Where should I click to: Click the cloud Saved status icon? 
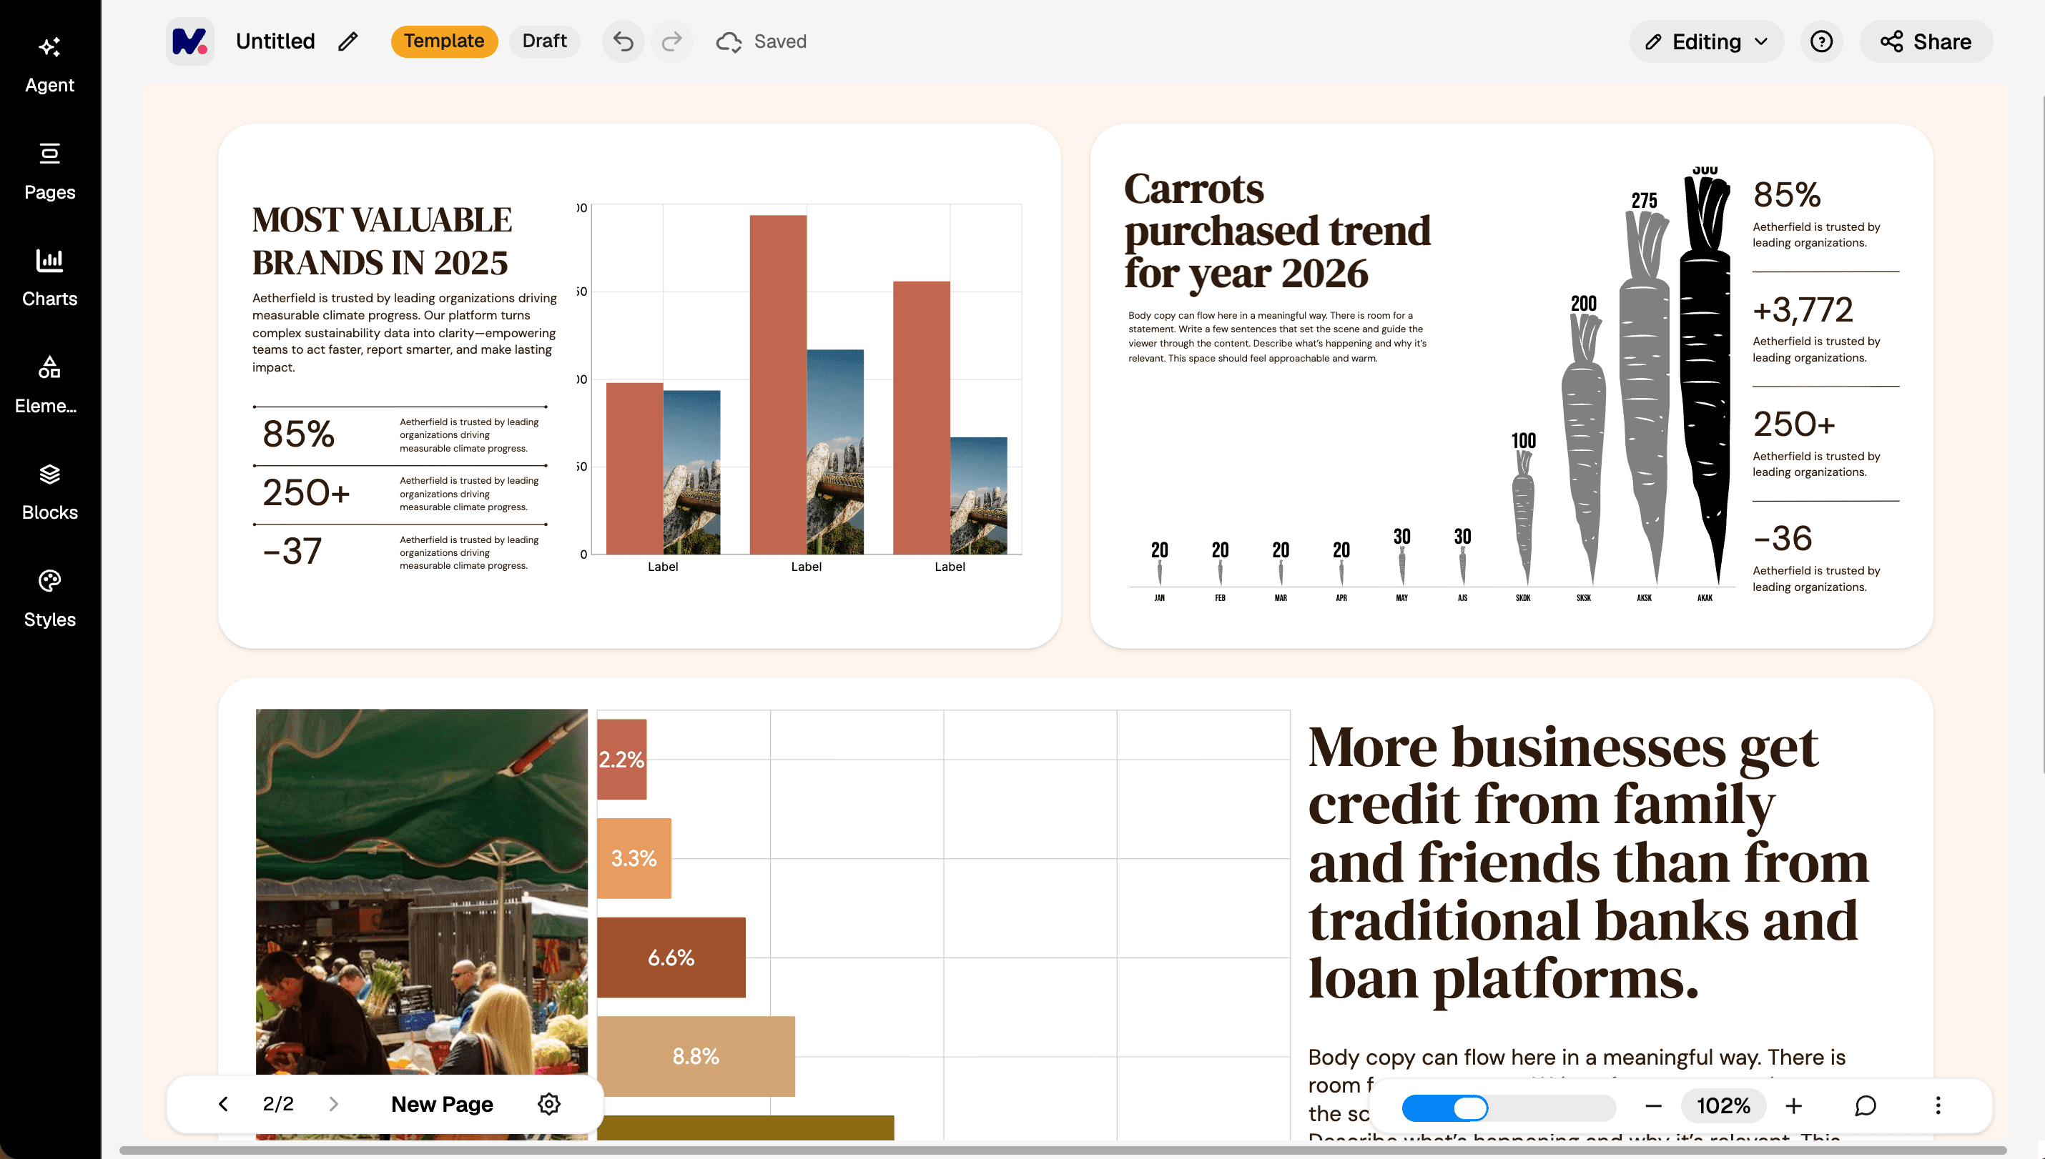point(728,41)
